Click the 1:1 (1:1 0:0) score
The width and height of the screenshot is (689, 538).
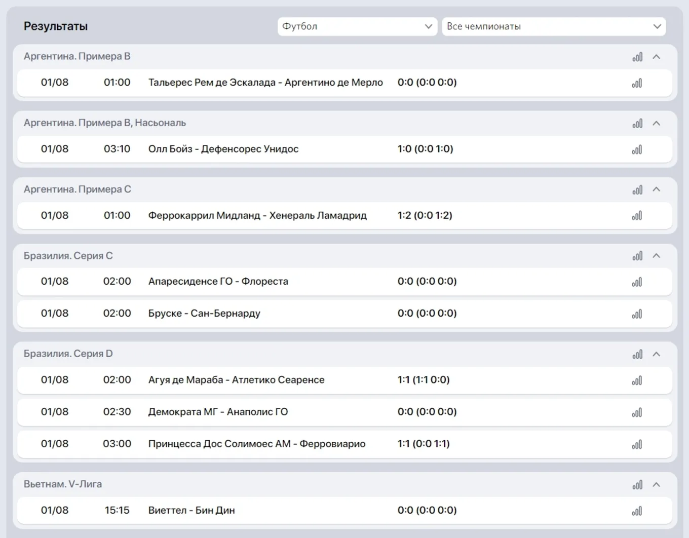[x=424, y=380]
